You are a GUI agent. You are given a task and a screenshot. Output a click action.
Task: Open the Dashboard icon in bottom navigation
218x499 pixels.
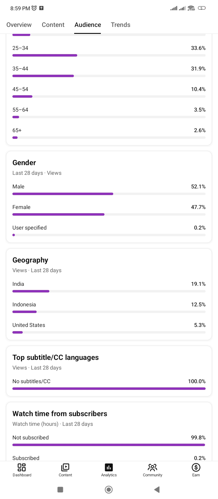coord(22,468)
